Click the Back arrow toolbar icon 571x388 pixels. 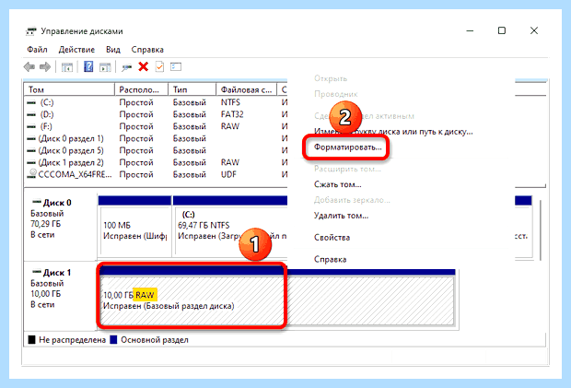(x=29, y=67)
